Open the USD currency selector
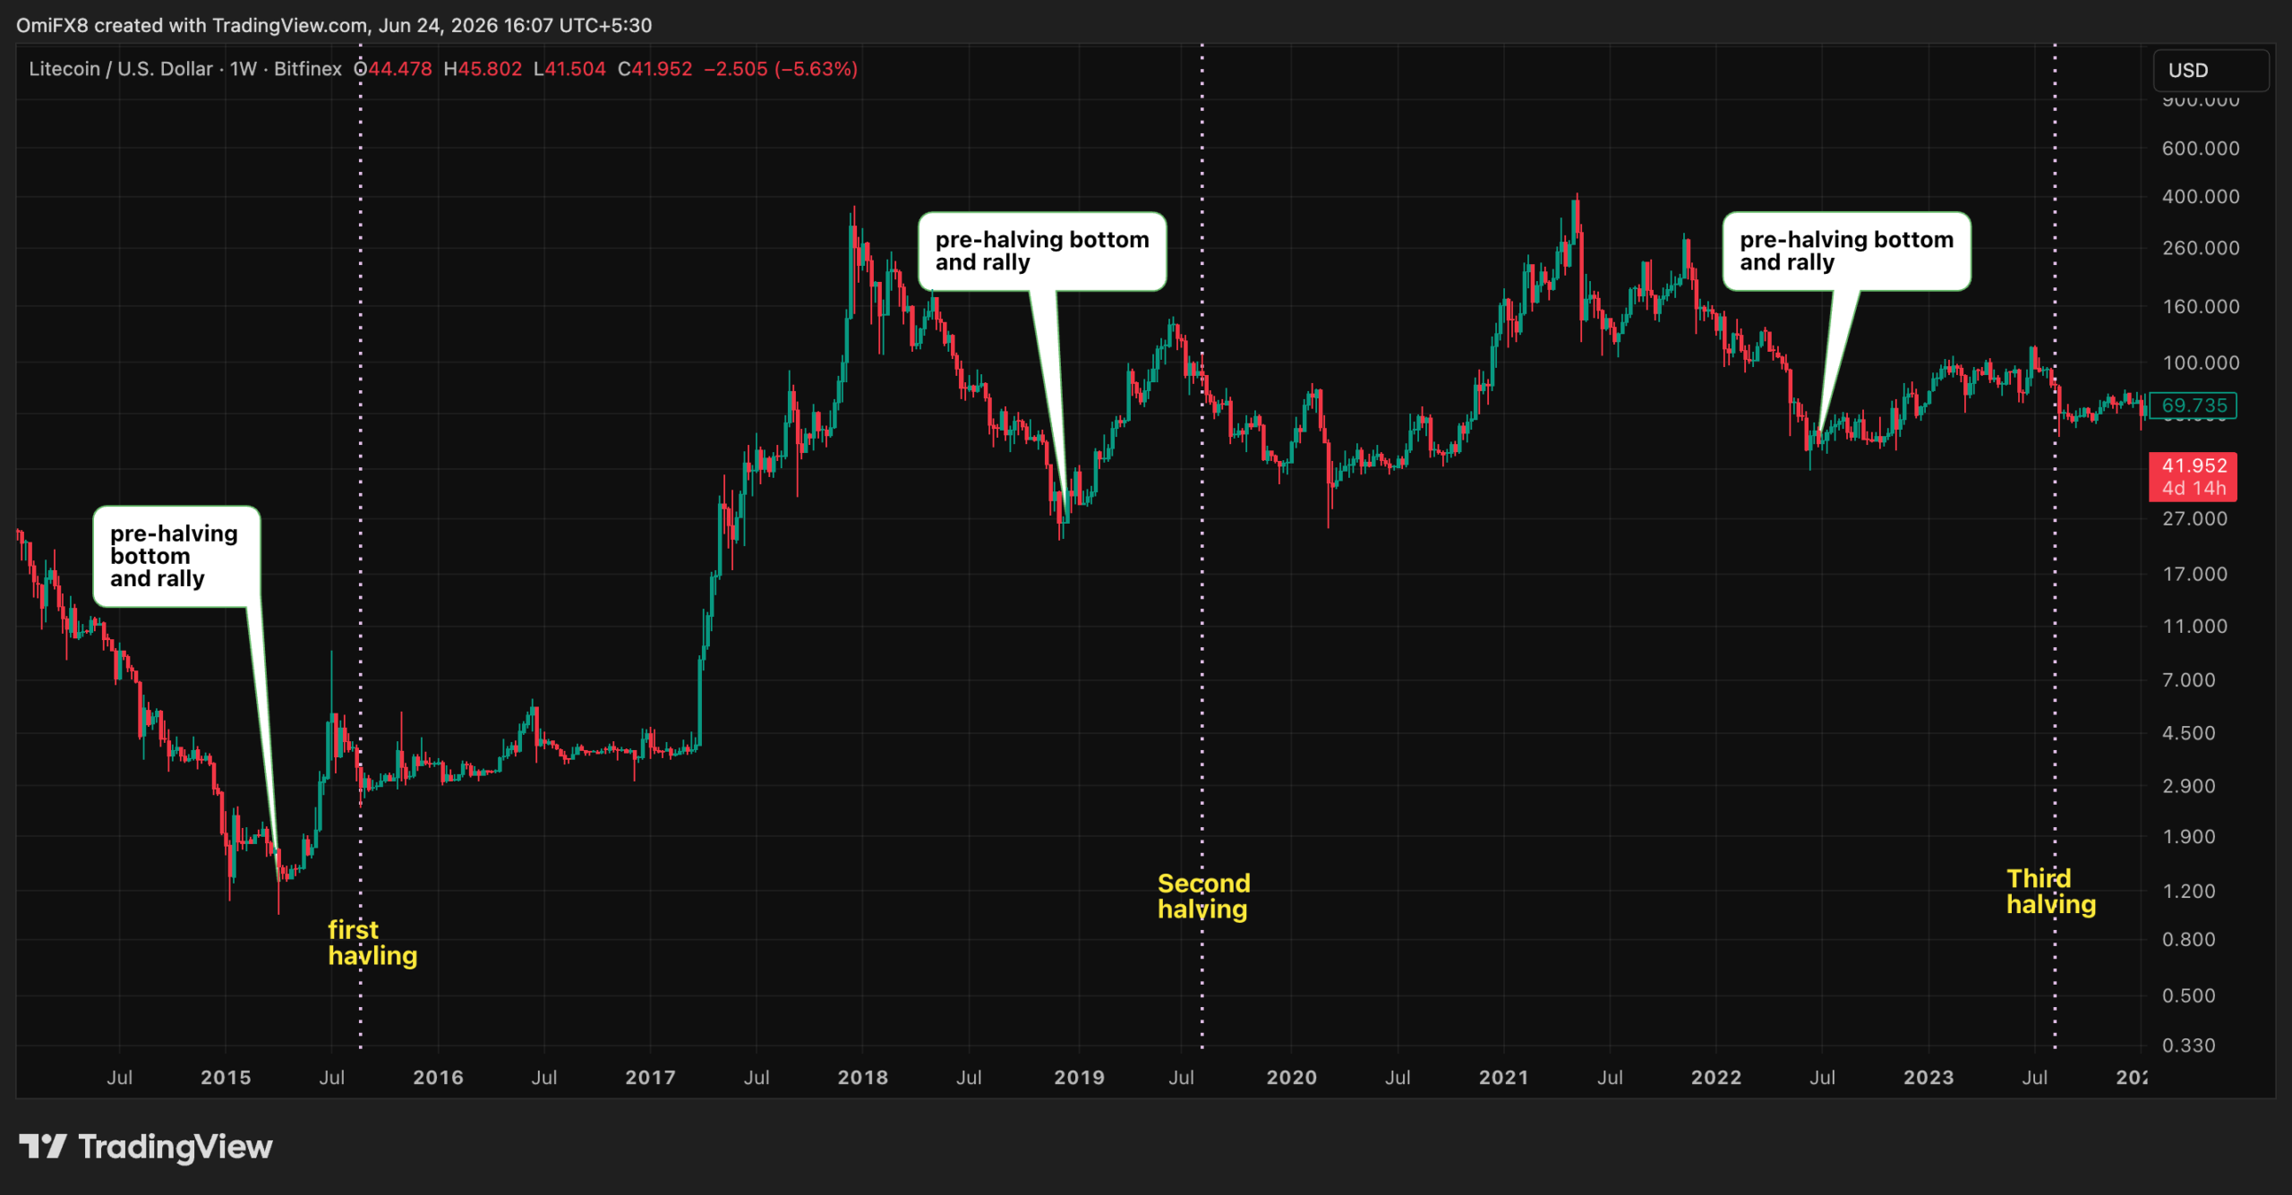 [x=2210, y=70]
